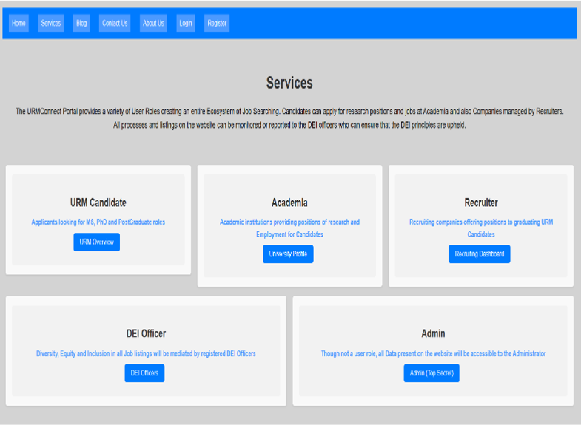Go to the Home page
The height and width of the screenshot is (425, 581).
click(19, 24)
